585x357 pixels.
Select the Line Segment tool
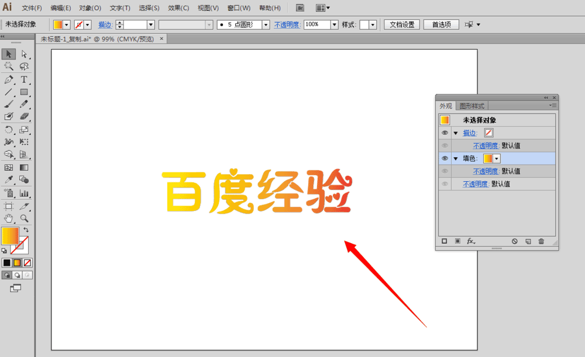[x=9, y=92]
